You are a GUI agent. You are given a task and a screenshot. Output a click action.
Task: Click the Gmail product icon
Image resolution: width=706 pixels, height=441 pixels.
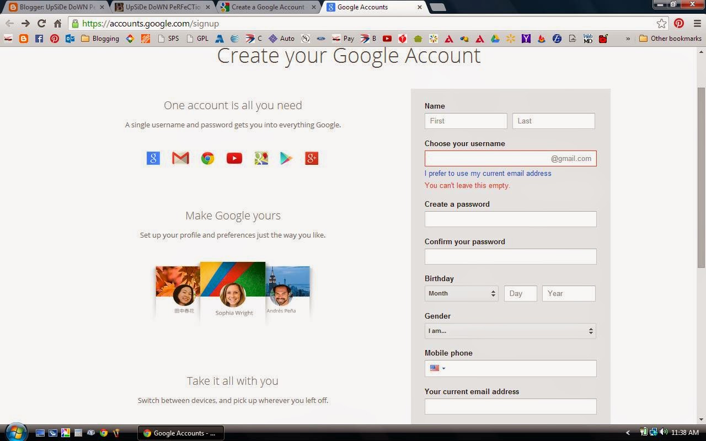pos(180,158)
